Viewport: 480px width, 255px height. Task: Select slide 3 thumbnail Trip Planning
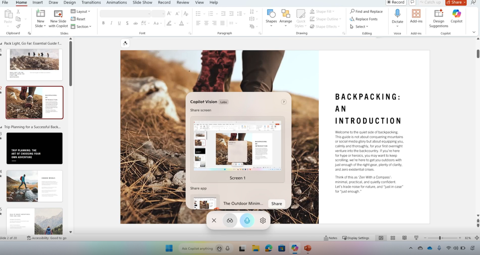(x=34, y=148)
